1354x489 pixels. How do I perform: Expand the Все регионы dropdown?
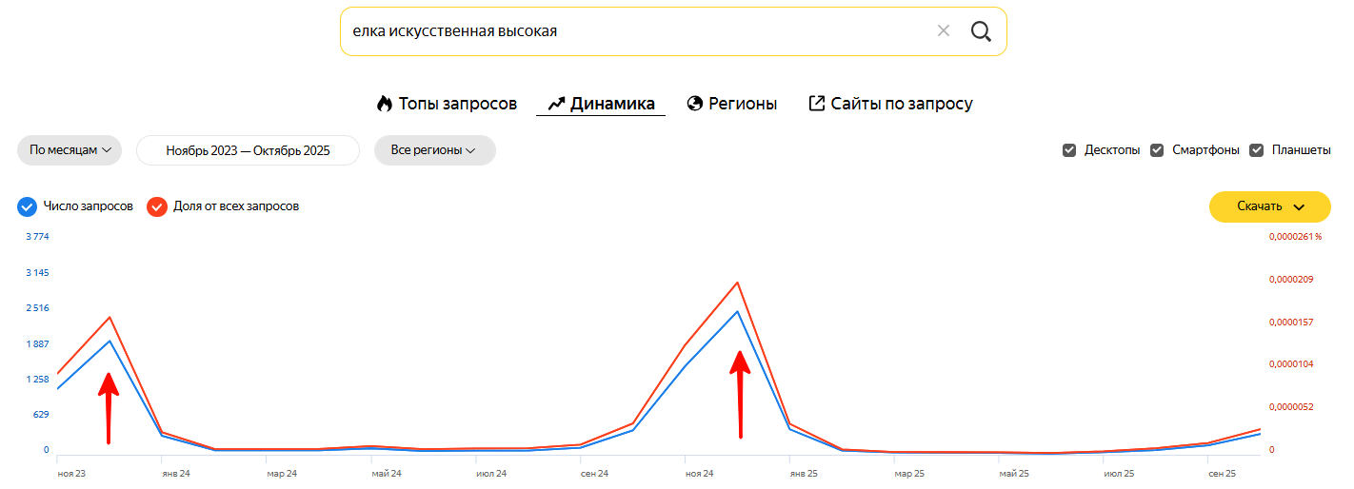click(434, 150)
